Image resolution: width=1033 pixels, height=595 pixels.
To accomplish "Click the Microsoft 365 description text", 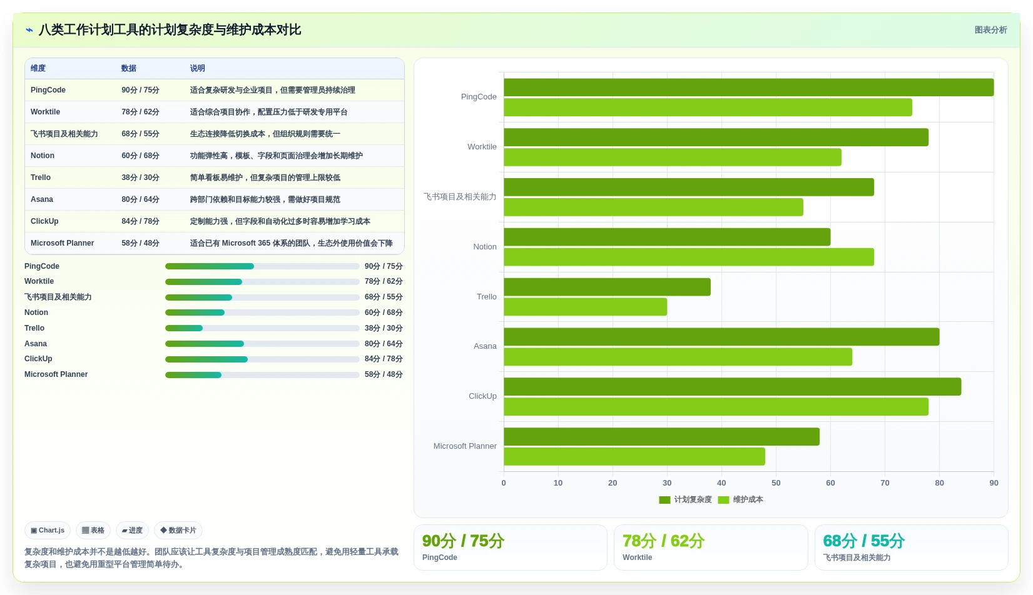I will (x=292, y=243).
